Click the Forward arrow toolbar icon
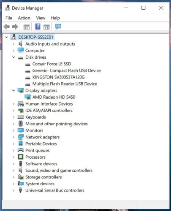The height and width of the screenshot is (211, 171). click(x=15, y=27)
